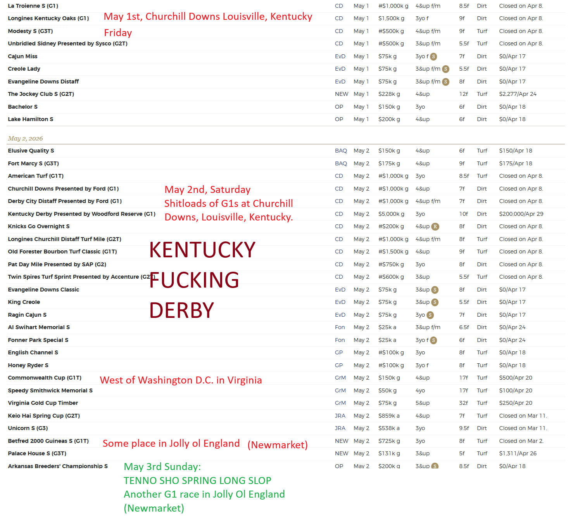Select 12f distance in The Jockey Club S row

pos(463,94)
